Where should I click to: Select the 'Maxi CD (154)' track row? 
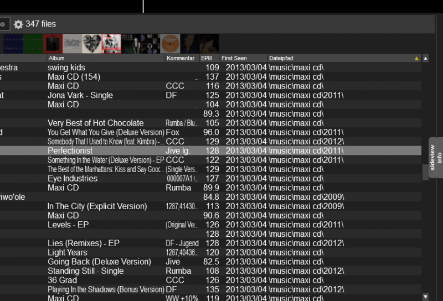[210, 77]
